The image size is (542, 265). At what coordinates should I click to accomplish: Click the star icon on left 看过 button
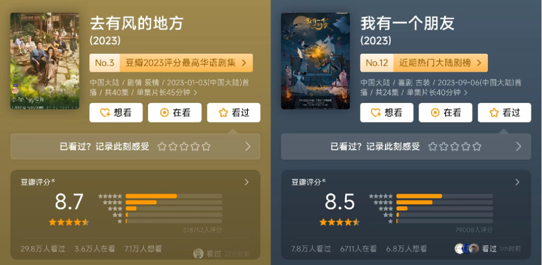coord(223,112)
